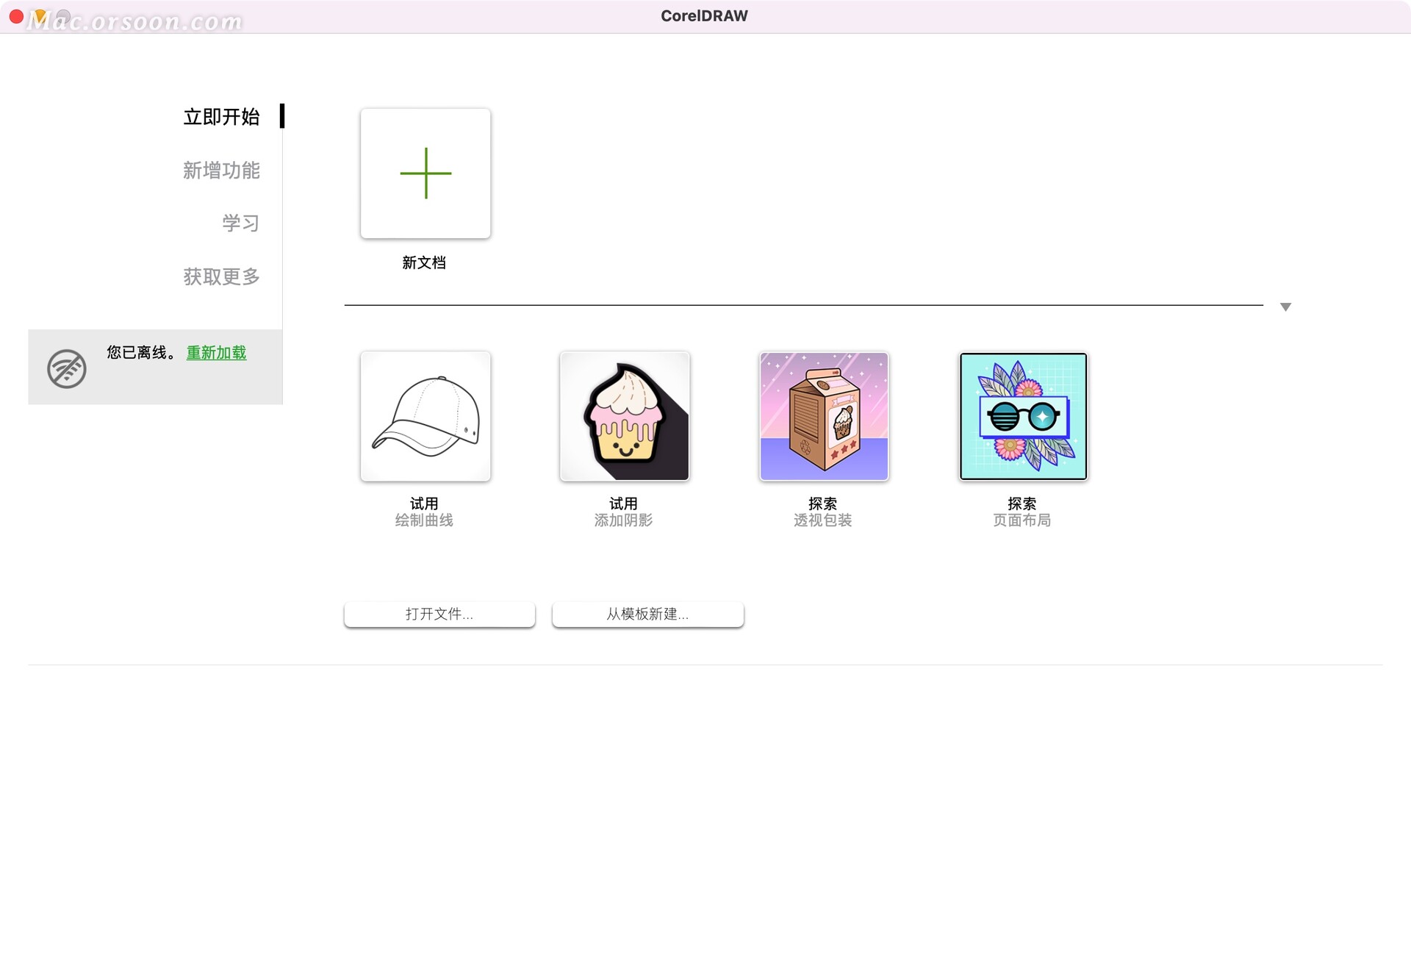This screenshot has width=1411, height=974.
Task: Click the red close window button
Action: 16,15
